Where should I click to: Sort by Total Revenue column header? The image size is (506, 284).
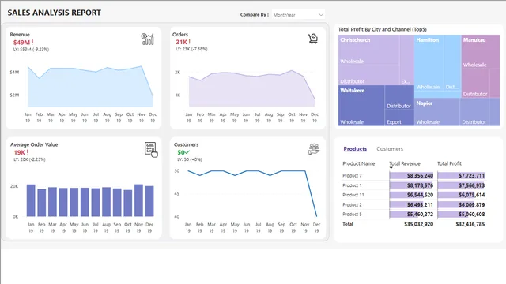pyautogui.click(x=405, y=163)
